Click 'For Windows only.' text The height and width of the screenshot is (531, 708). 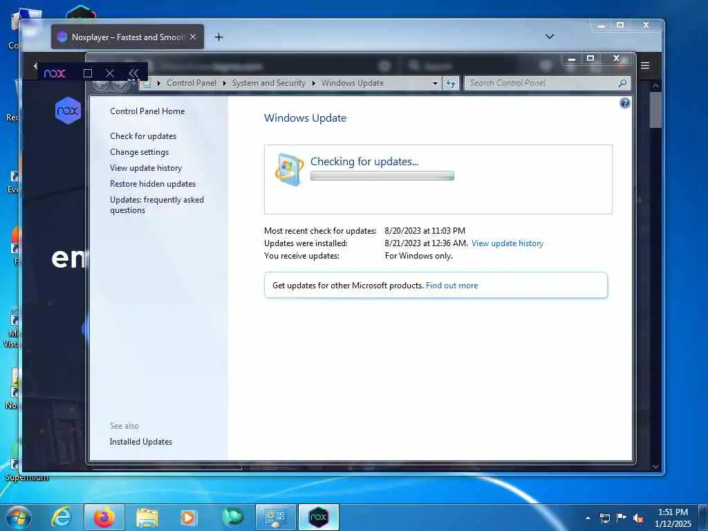click(x=418, y=256)
